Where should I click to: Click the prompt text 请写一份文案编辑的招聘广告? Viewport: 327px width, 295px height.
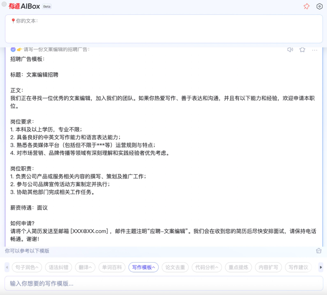(x=56, y=49)
